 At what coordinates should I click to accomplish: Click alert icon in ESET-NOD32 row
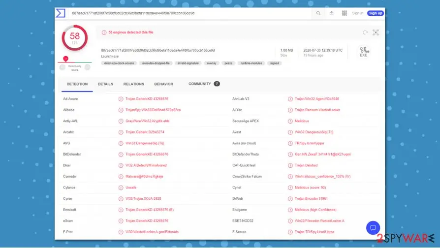click(290, 221)
